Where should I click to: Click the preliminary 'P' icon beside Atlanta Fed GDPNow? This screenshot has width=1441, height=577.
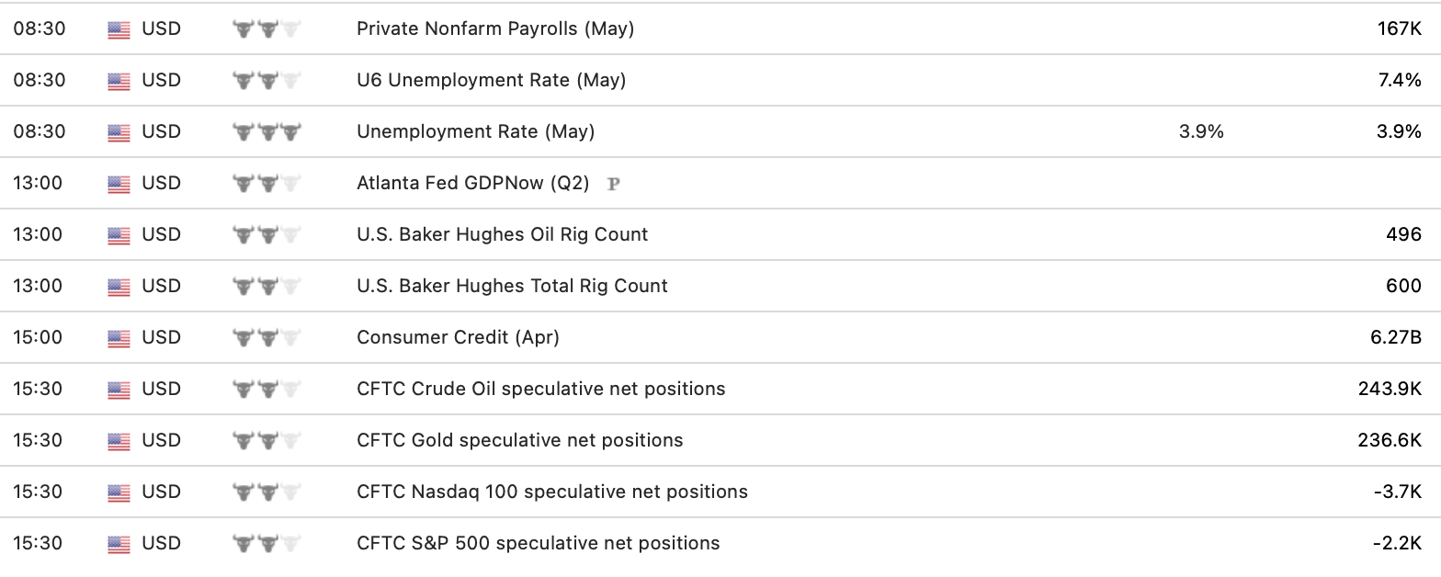[x=614, y=184]
